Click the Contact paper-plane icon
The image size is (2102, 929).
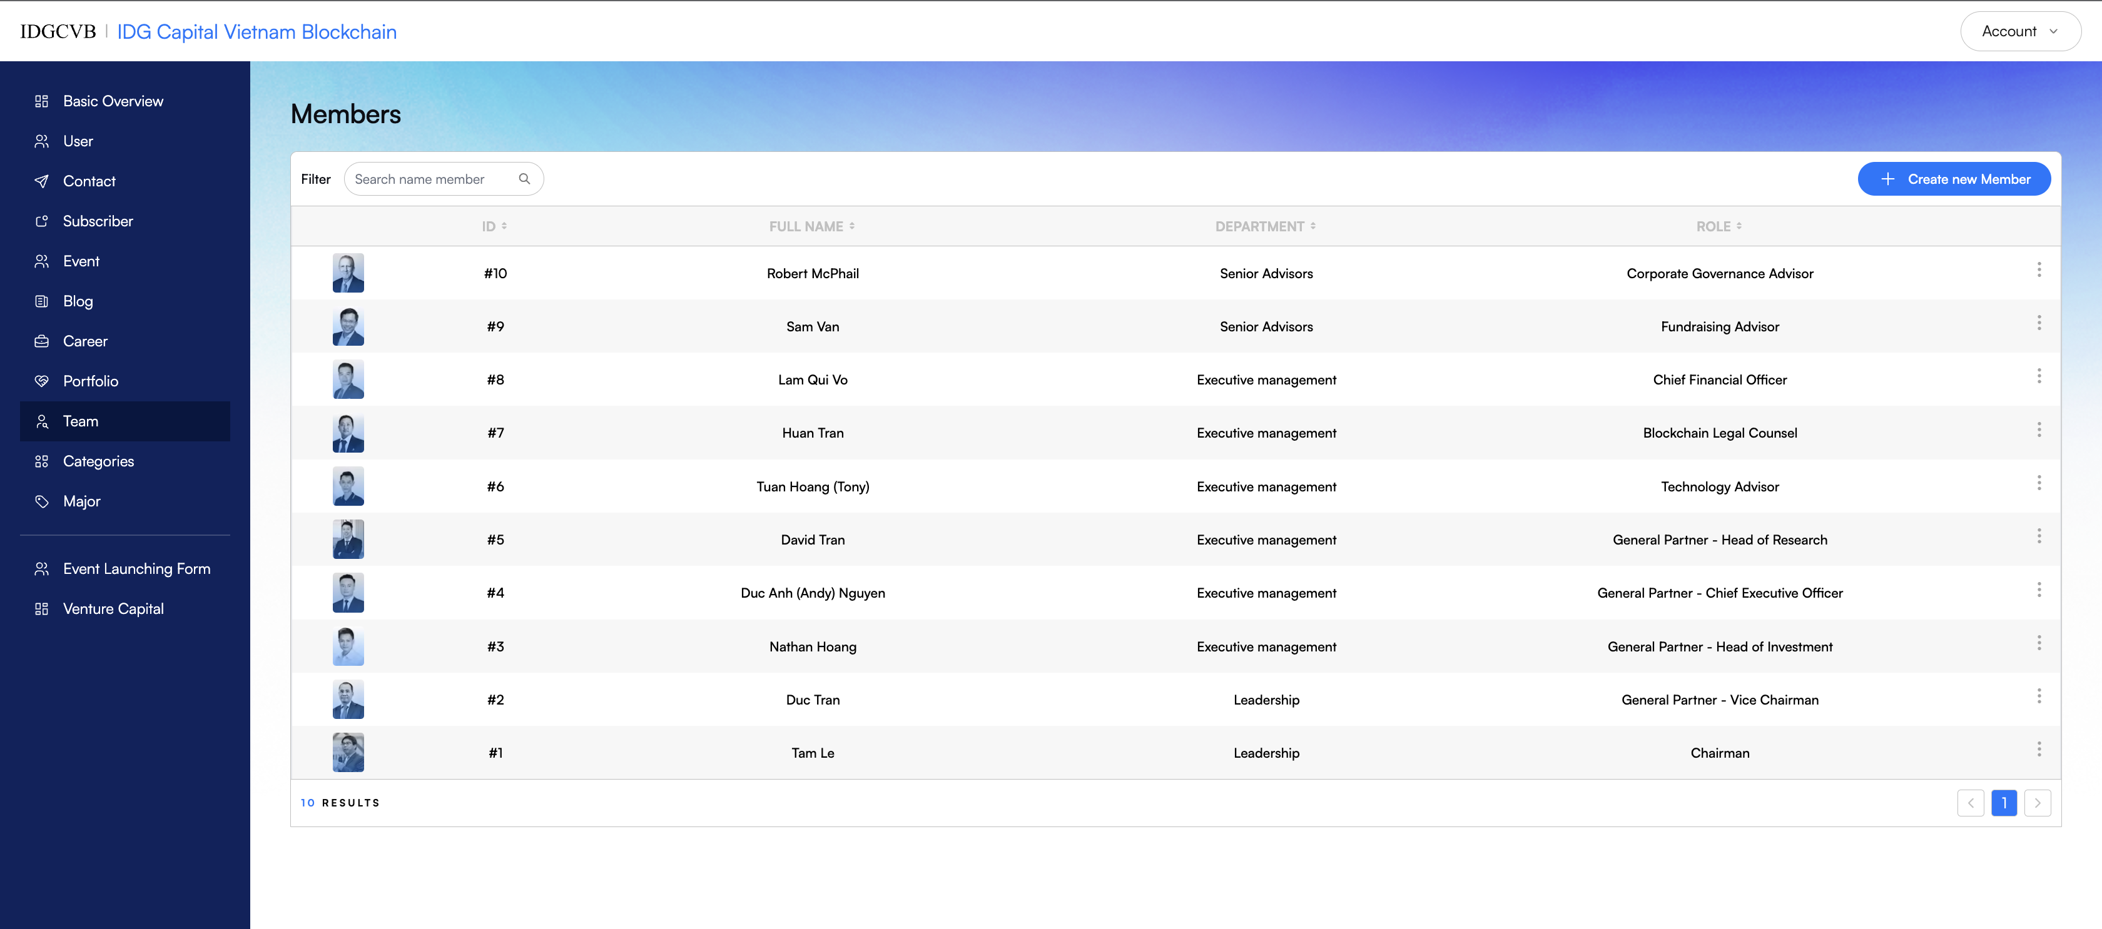click(42, 180)
